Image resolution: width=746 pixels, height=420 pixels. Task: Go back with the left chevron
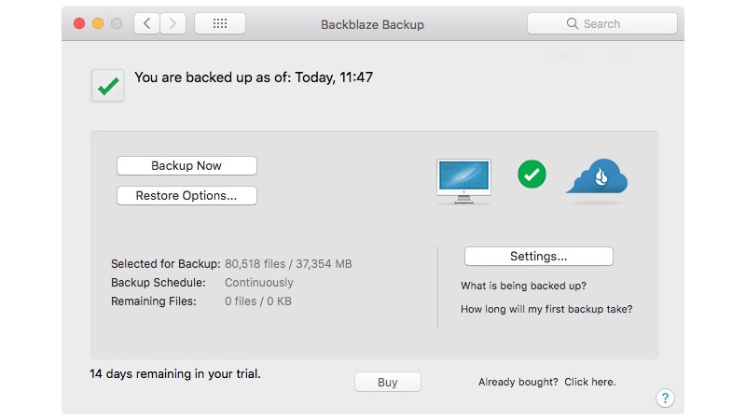click(x=147, y=23)
